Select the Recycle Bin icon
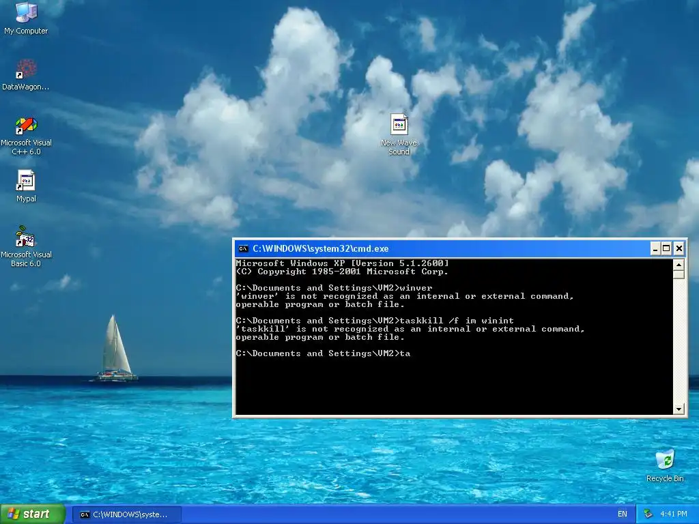This screenshot has width=699, height=524. click(x=665, y=466)
